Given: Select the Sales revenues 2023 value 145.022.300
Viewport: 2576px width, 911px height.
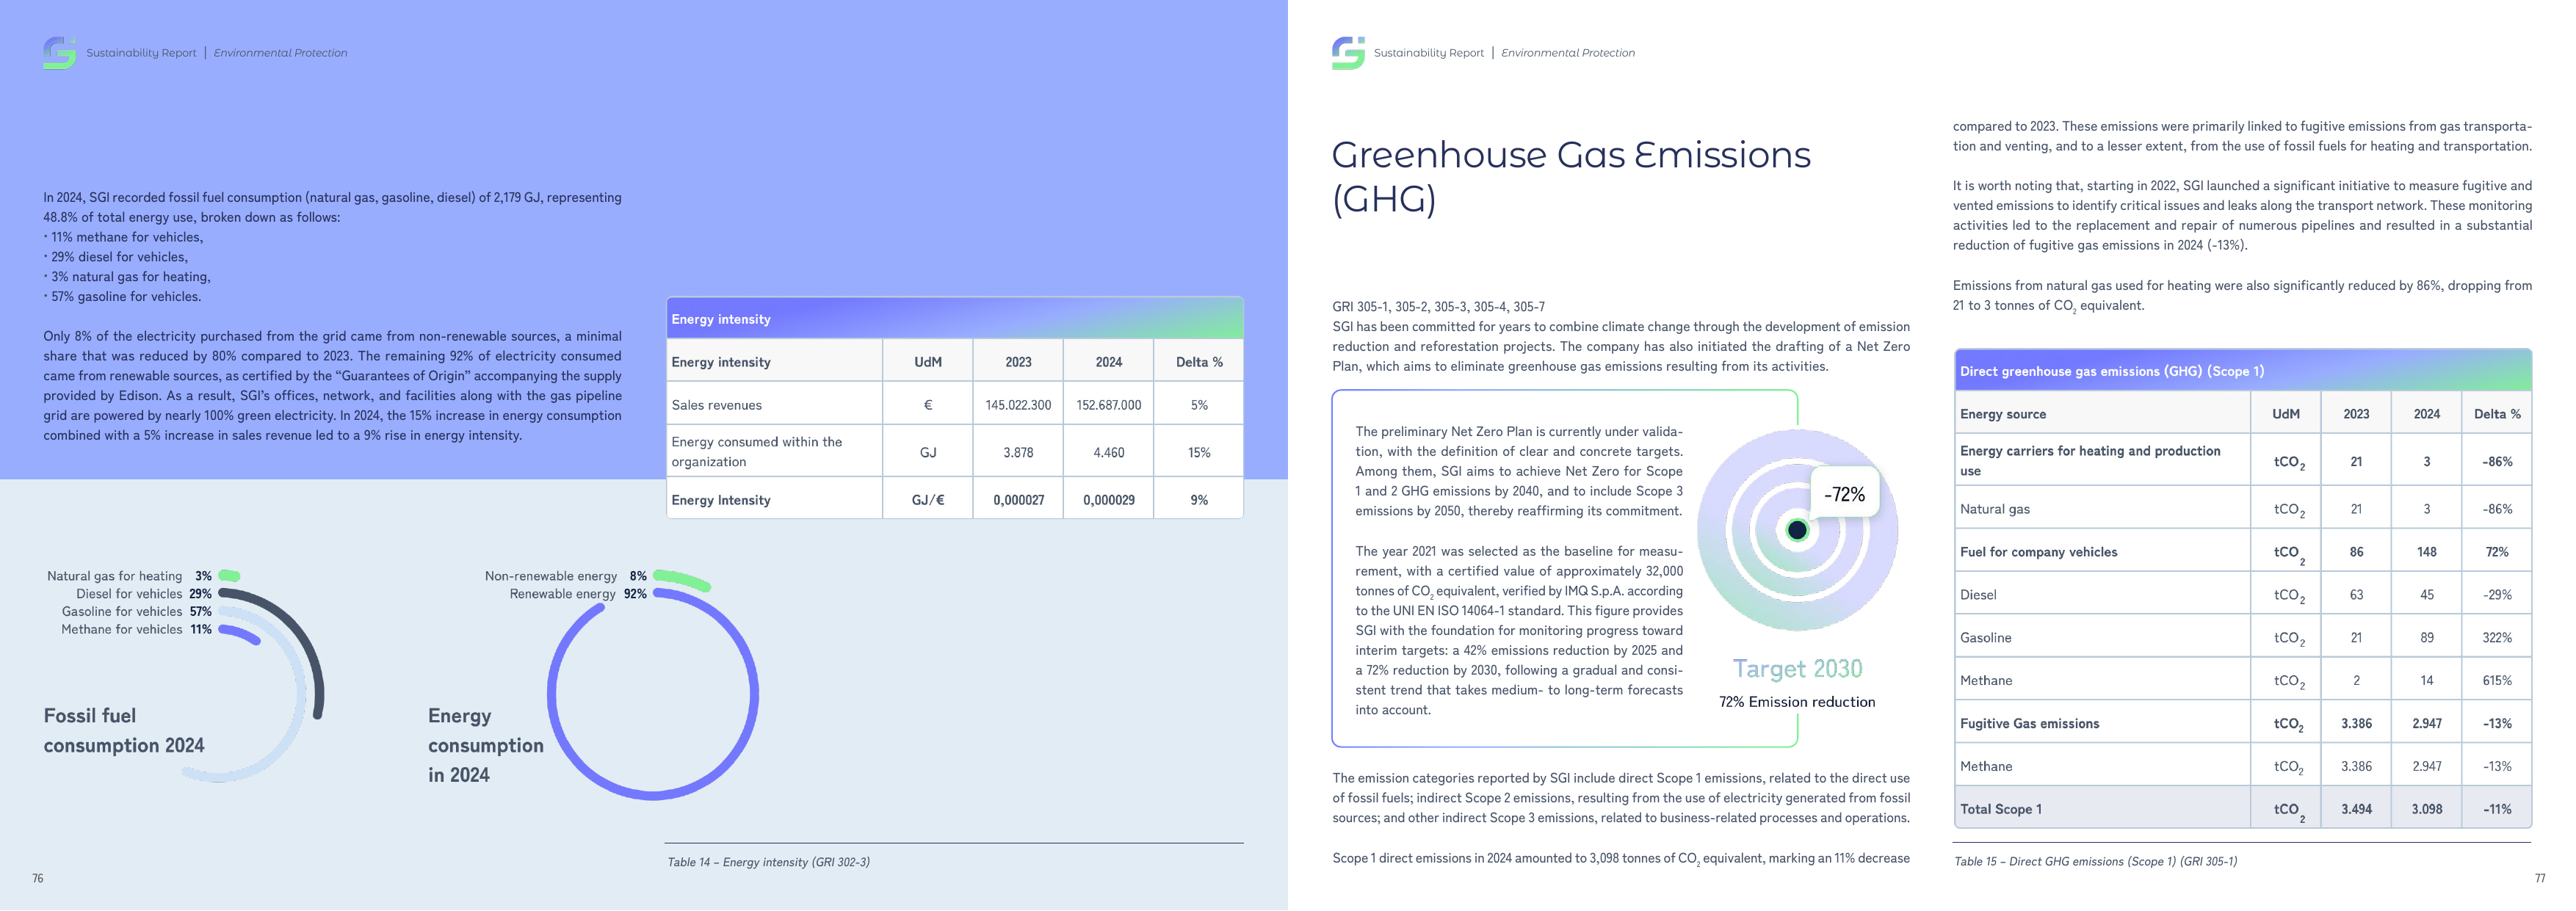Looking at the screenshot, I should click(x=1018, y=405).
